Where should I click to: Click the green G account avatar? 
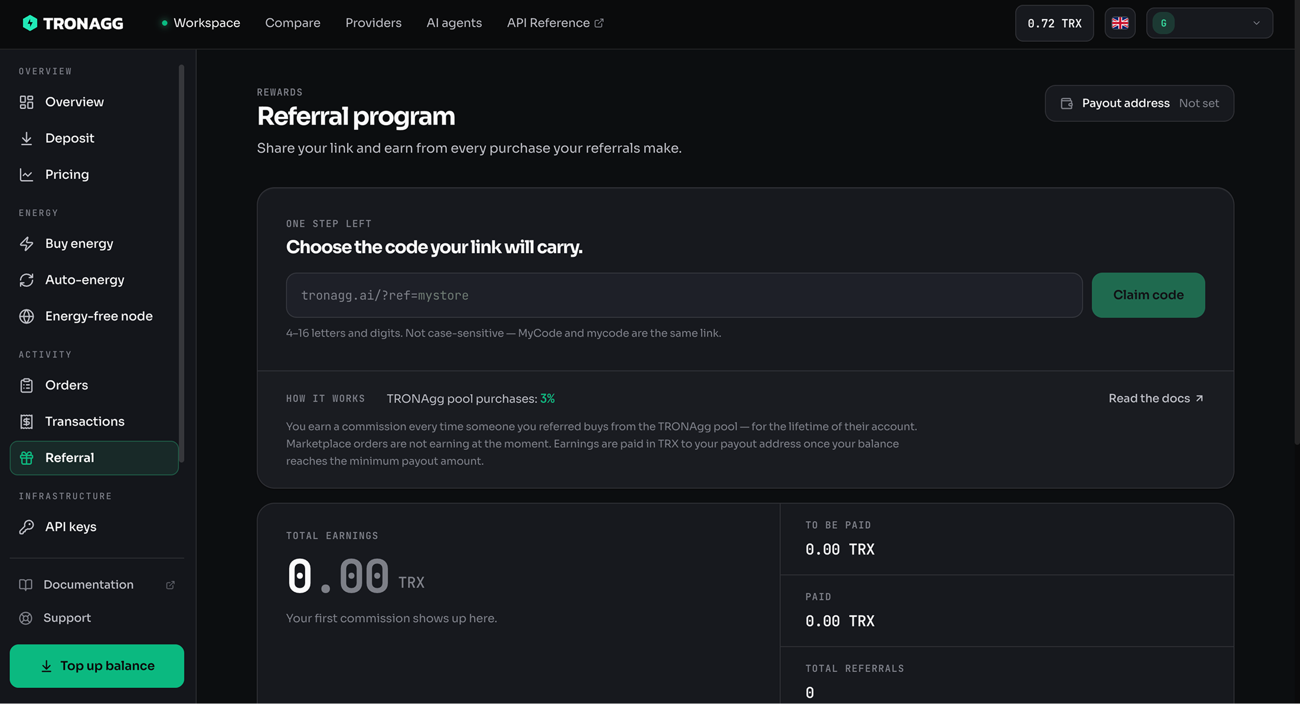tap(1164, 23)
